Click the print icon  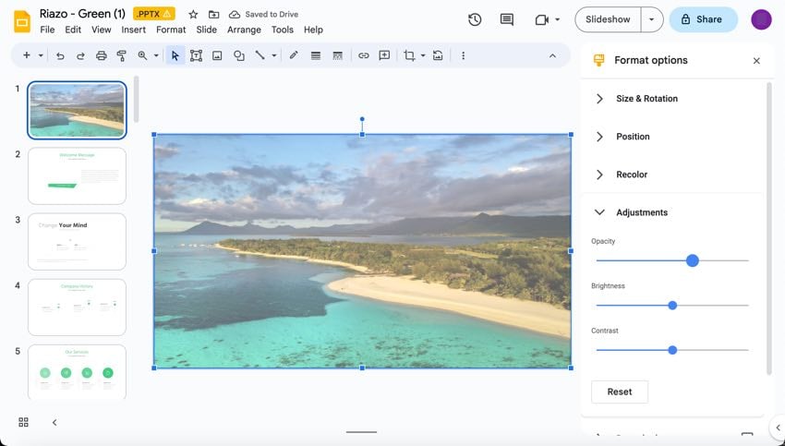(x=101, y=55)
